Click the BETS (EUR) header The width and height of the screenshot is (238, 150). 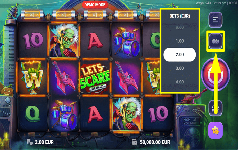click(x=180, y=16)
